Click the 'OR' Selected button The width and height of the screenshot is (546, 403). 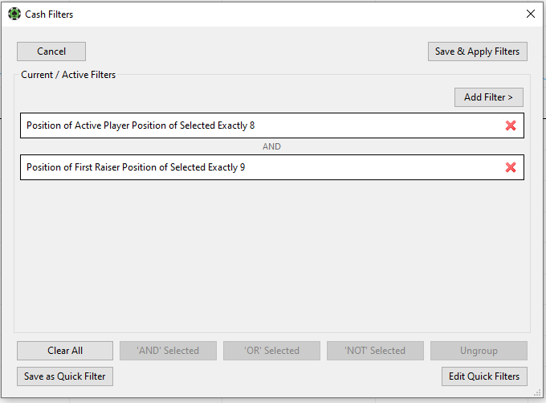pyautogui.click(x=271, y=351)
